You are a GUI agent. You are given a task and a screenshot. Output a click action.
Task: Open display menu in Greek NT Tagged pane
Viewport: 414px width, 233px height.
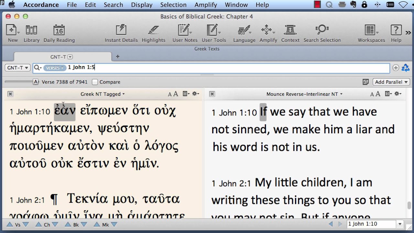[x=186, y=94]
